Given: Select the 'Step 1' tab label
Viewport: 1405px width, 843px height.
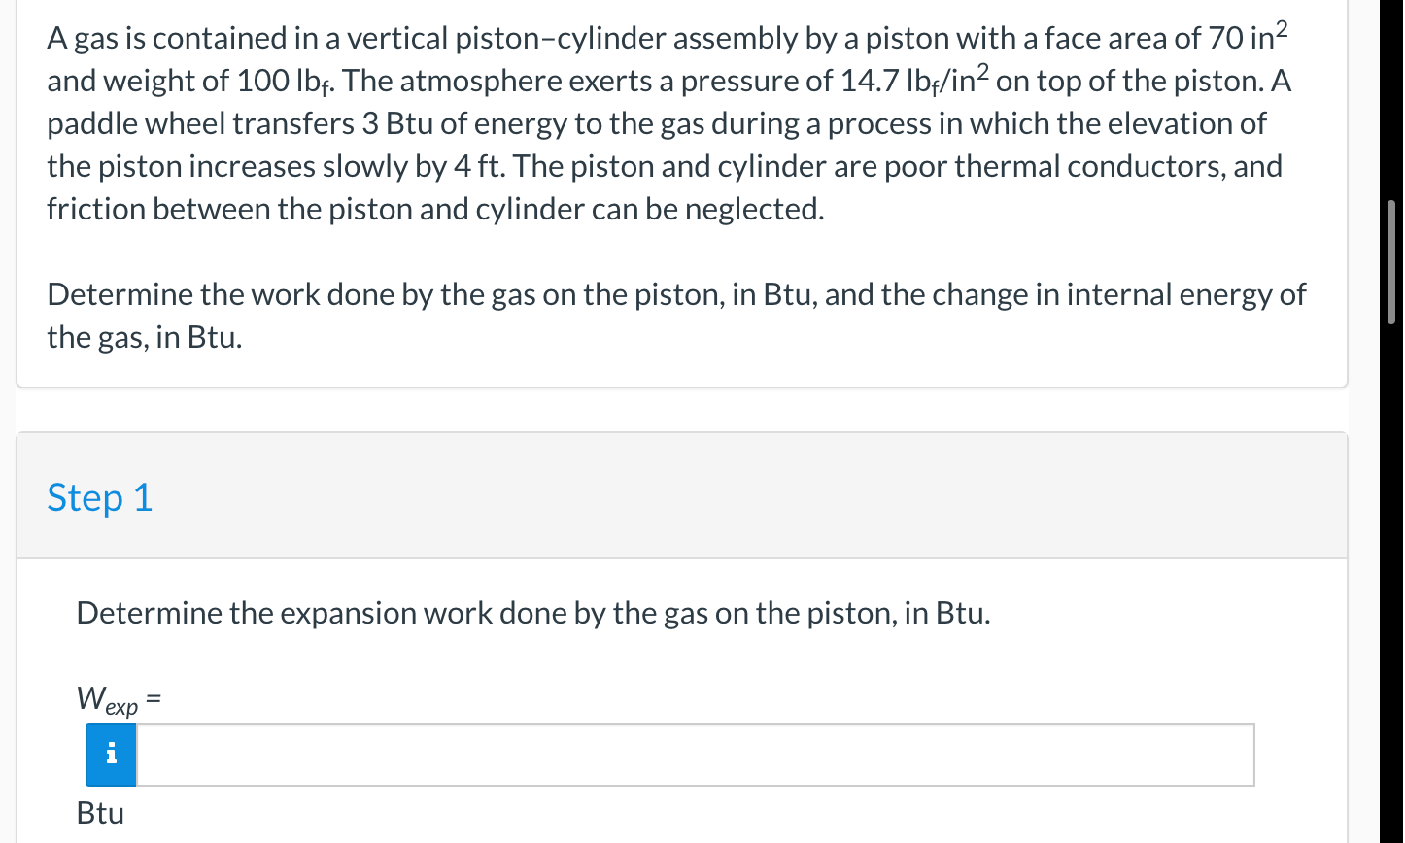Looking at the screenshot, I should click(99, 497).
